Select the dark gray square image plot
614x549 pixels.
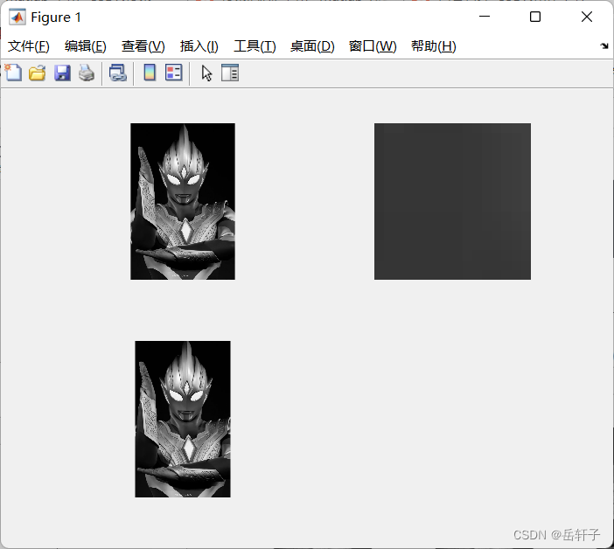453,202
